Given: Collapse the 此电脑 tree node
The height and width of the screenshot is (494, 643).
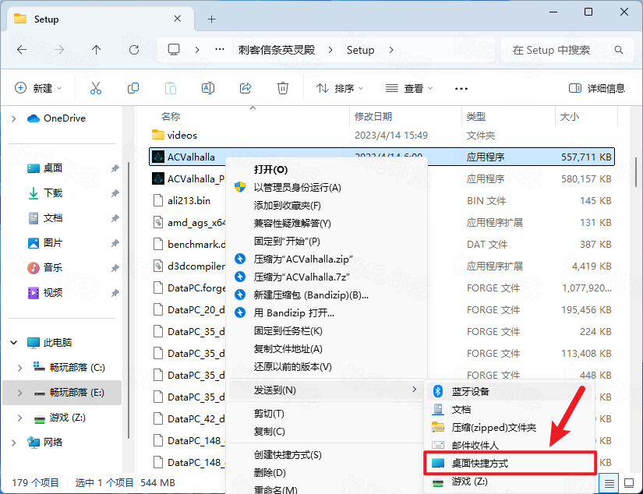Looking at the screenshot, I should [13, 342].
